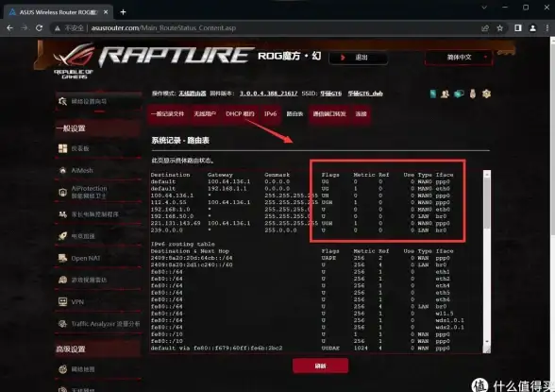Click the logout button in header
This screenshot has height=392, width=555.
359,58
